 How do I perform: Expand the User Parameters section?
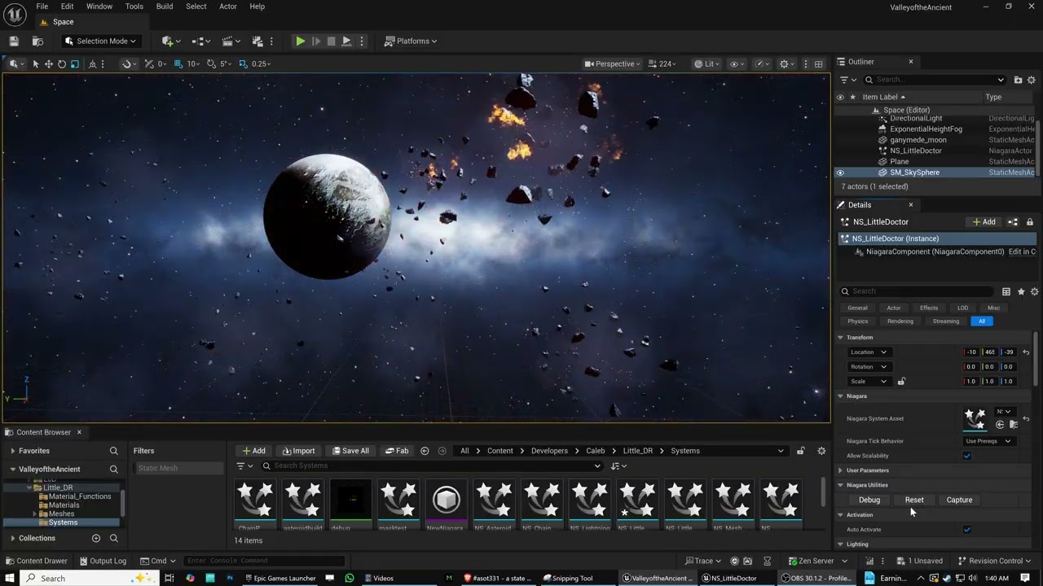[840, 470]
